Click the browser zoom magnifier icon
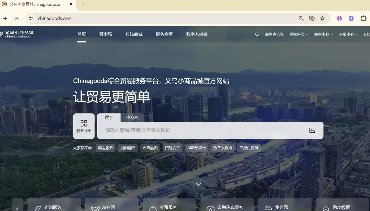 tap(301, 18)
